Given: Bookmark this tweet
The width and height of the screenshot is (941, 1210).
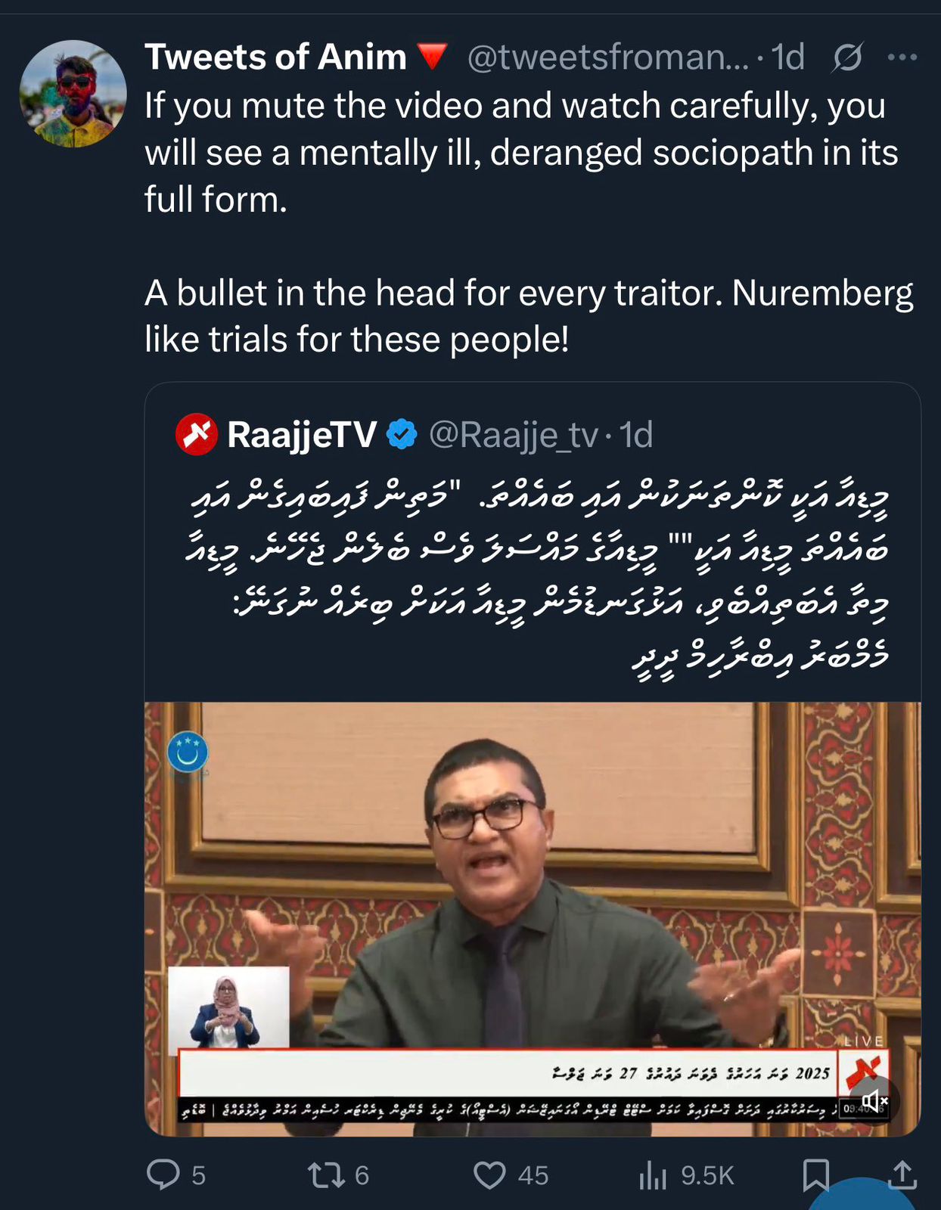Looking at the screenshot, I should [815, 1175].
